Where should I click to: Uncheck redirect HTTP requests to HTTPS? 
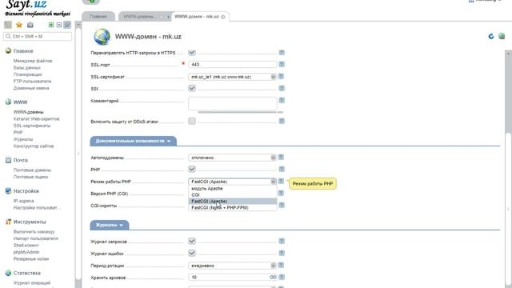point(192,53)
